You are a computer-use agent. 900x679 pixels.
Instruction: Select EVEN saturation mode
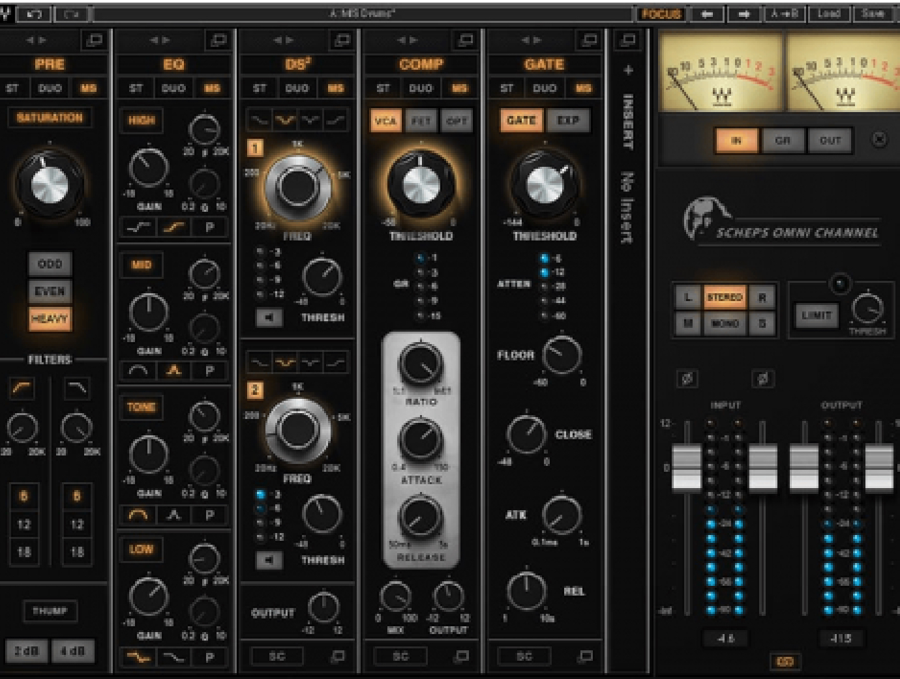pos(50,291)
